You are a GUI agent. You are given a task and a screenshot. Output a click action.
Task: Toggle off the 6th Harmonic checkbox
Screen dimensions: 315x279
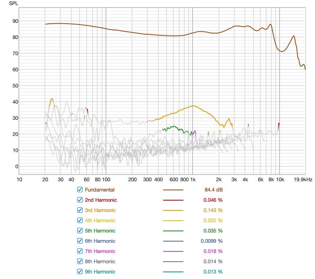(80, 241)
